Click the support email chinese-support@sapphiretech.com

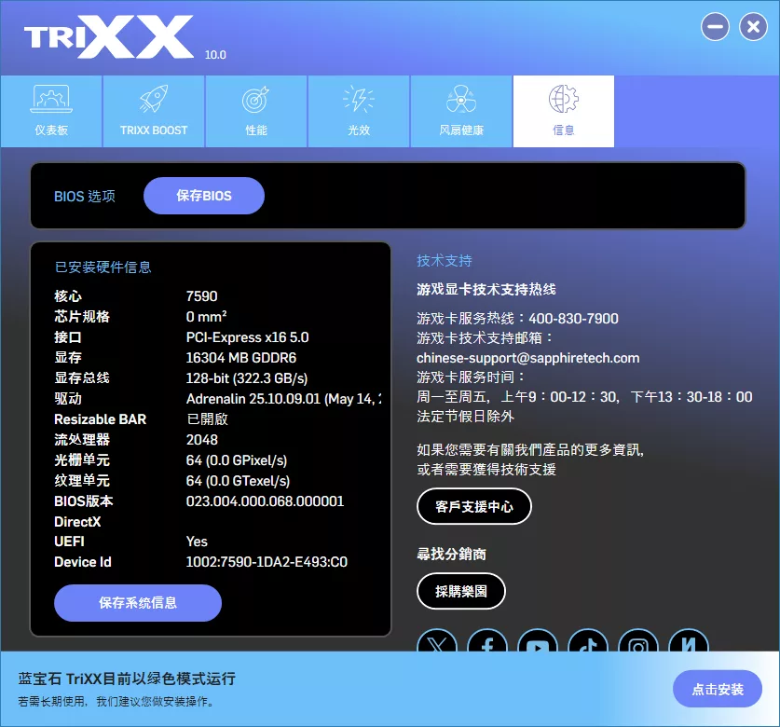[x=527, y=358]
